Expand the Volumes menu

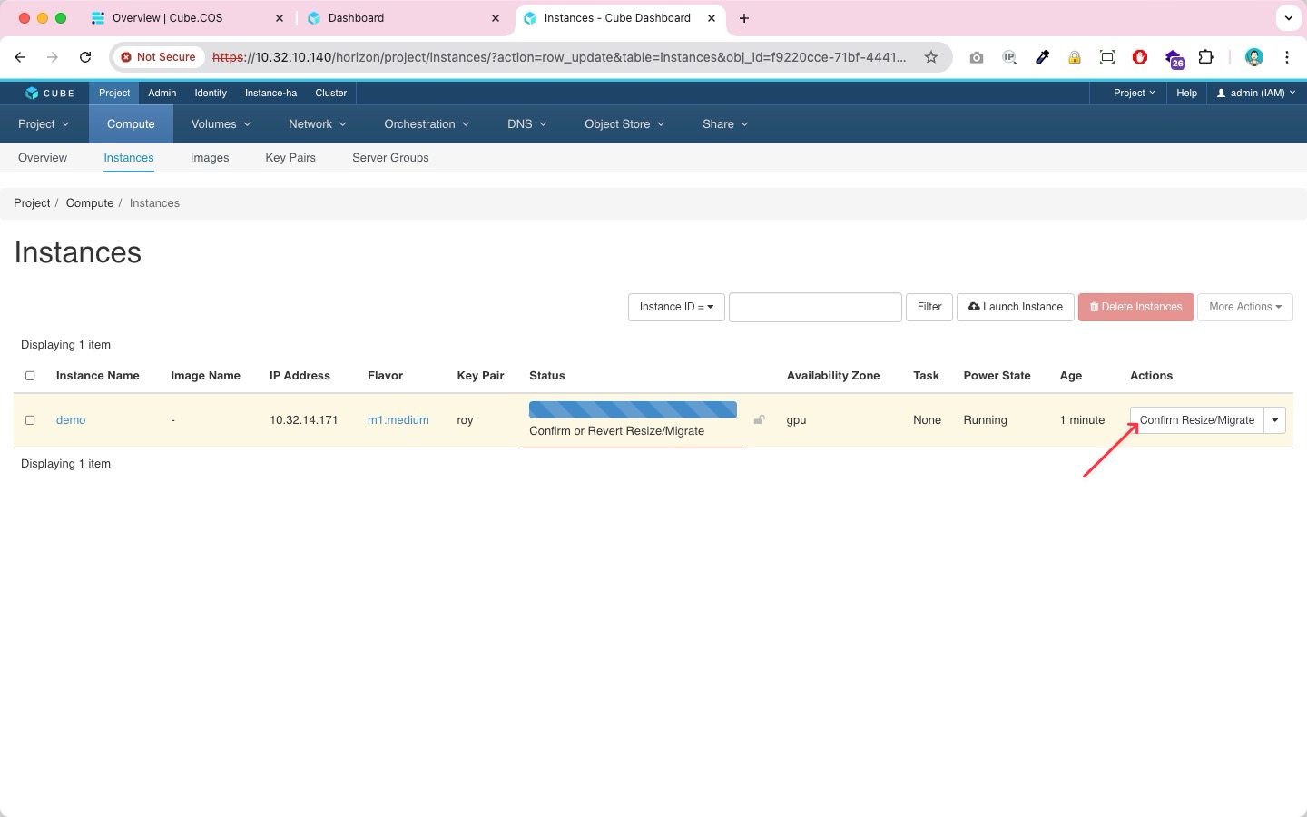click(x=221, y=124)
